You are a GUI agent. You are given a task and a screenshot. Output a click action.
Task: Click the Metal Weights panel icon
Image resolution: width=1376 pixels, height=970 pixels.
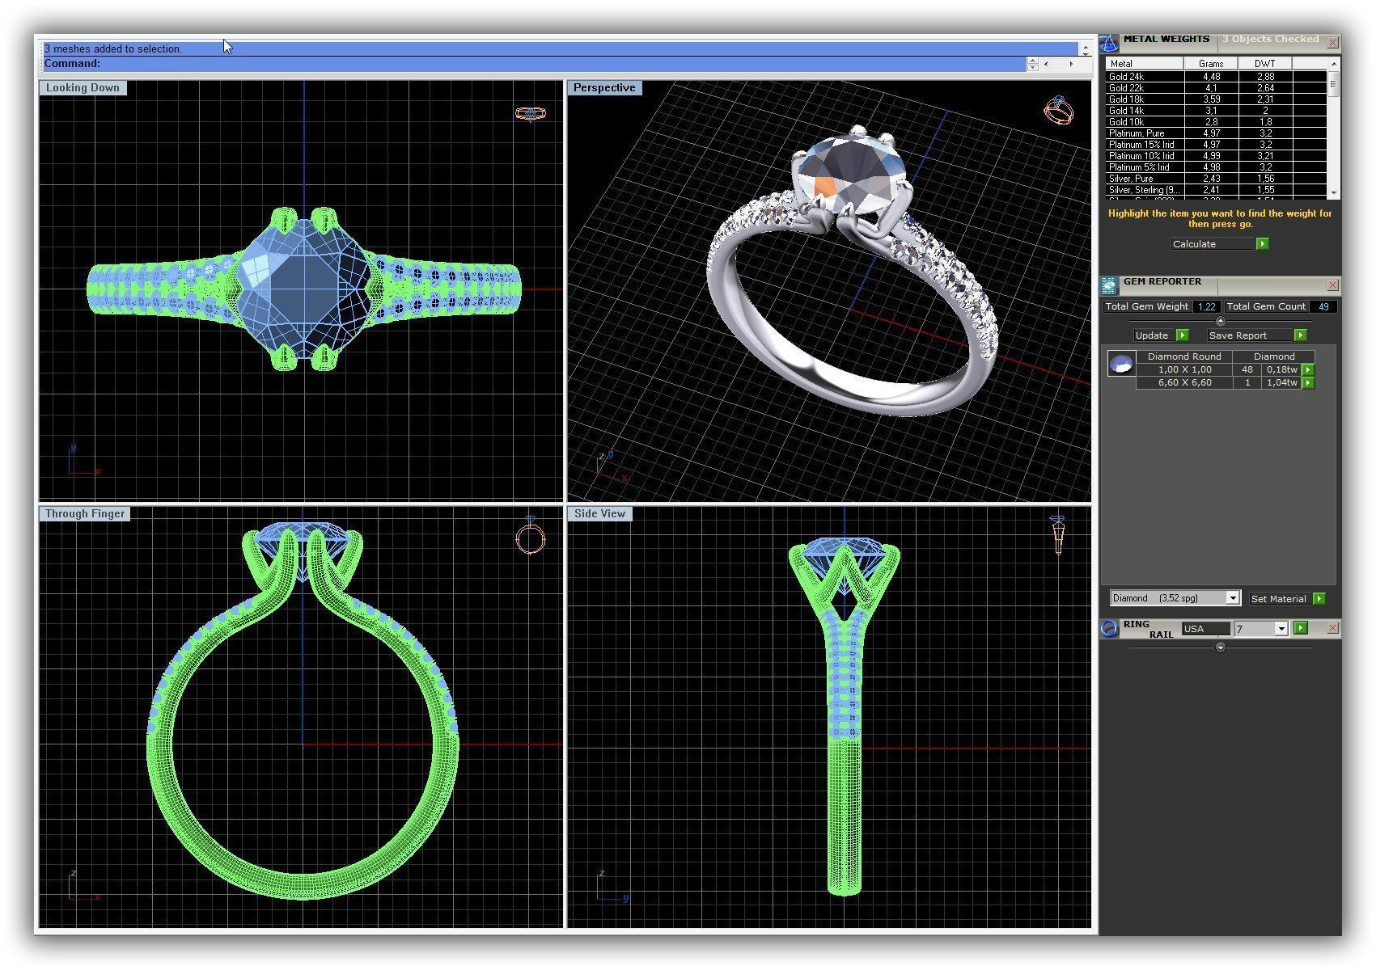[1109, 43]
